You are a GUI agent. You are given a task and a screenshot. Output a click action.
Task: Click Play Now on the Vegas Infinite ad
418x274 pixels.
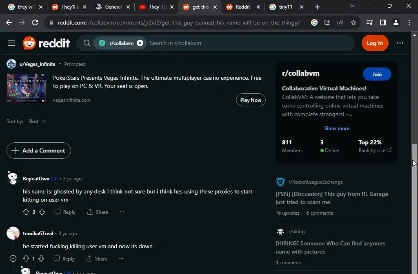251,100
